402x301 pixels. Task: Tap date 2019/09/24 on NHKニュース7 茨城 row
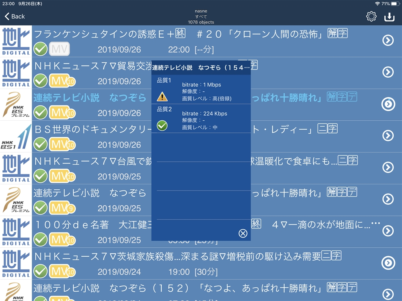point(119,272)
